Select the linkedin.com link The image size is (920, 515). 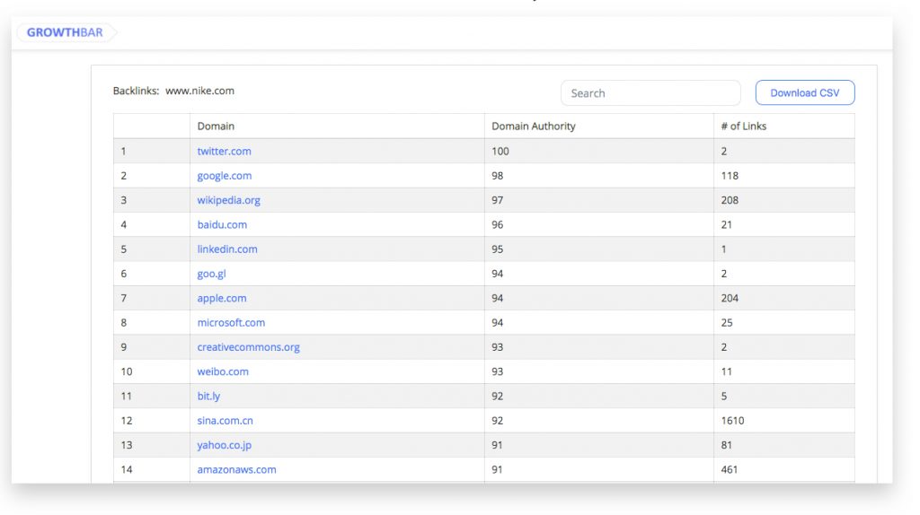[227, 249]
